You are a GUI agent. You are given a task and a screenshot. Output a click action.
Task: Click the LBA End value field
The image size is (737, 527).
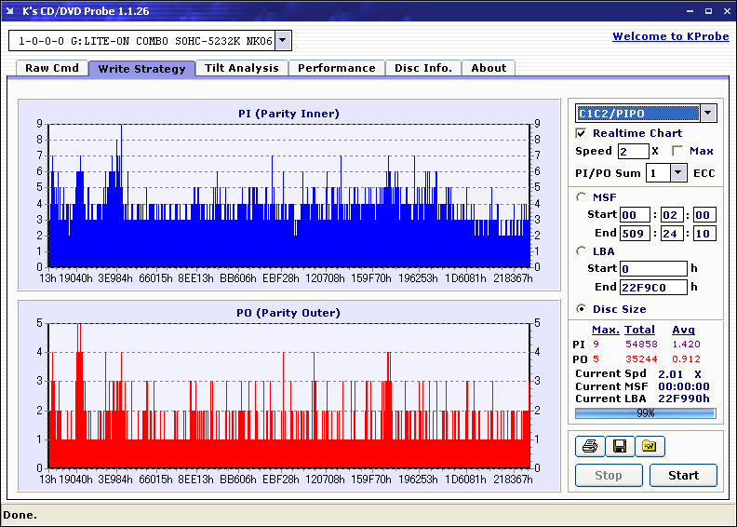(x=653, y=288)
